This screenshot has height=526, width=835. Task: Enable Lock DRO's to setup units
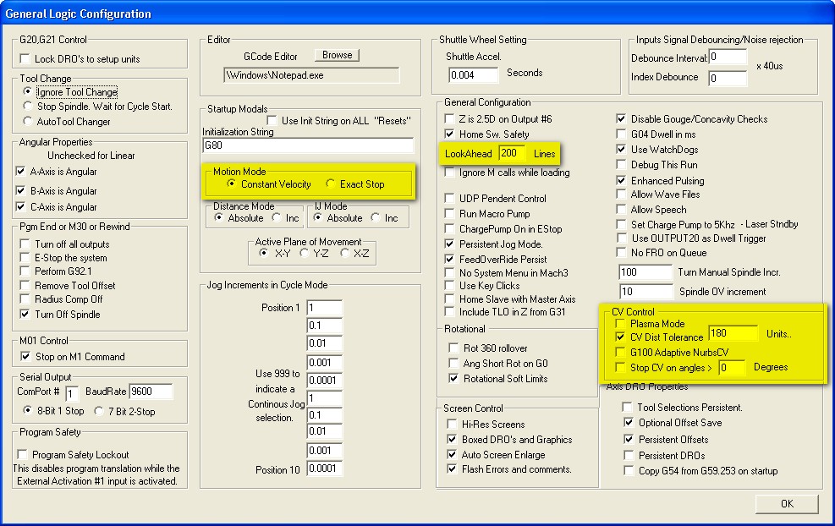(x=25, y=59)
